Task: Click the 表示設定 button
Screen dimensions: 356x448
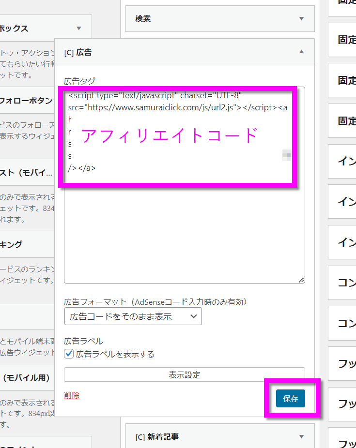Action: (184, 375)
